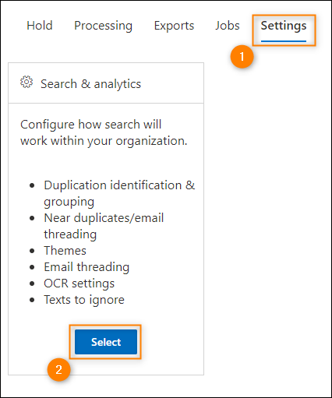Viewport: 332px width, 398px height.
Task: Click the 'Configure how search will work' description
Action: pos(104,132)
